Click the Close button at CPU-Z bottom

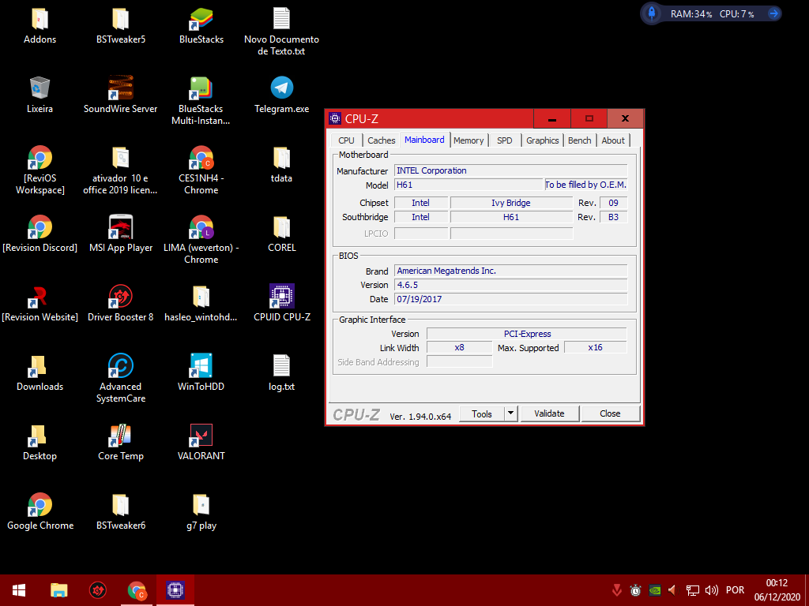(611, 413)
